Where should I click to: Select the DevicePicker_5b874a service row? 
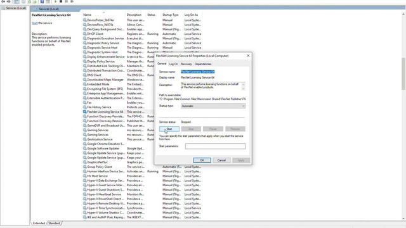pos(142,20)
